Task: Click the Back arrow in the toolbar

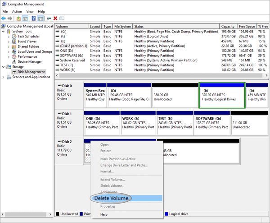Action: (x=4, y=19)
